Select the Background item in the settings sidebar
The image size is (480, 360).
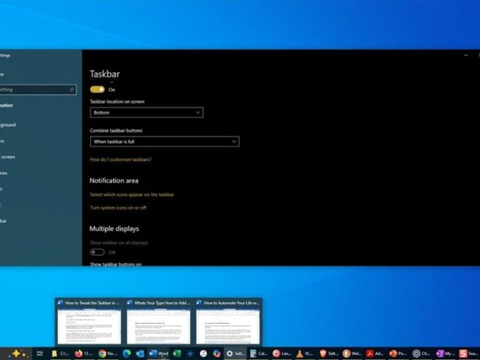click(x=8, y=125)
